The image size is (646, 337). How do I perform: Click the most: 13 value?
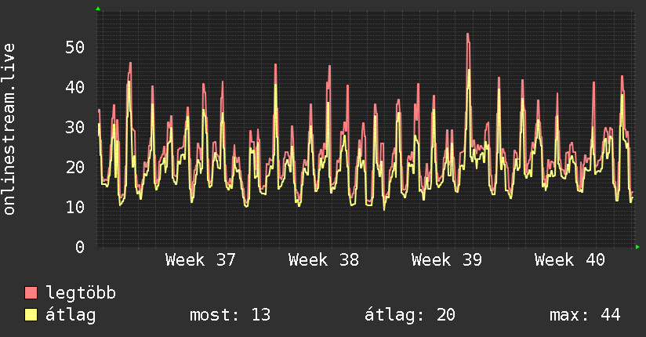(x=230, y=315)
